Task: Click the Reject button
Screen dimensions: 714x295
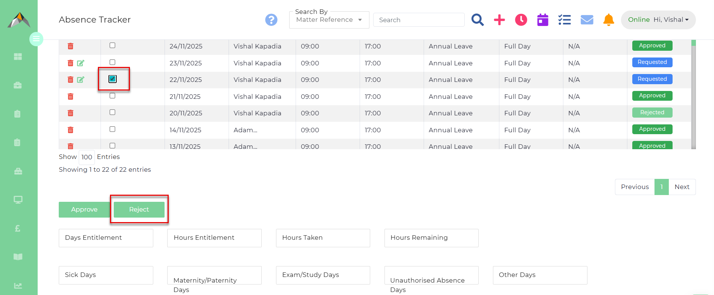Action: pos(139,210)
